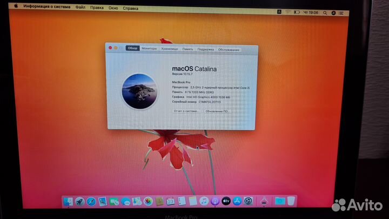The height and width of the screenshot is (219, 389).
Task: Open the Wi-Fi status menu
Action: coord(288,12)
